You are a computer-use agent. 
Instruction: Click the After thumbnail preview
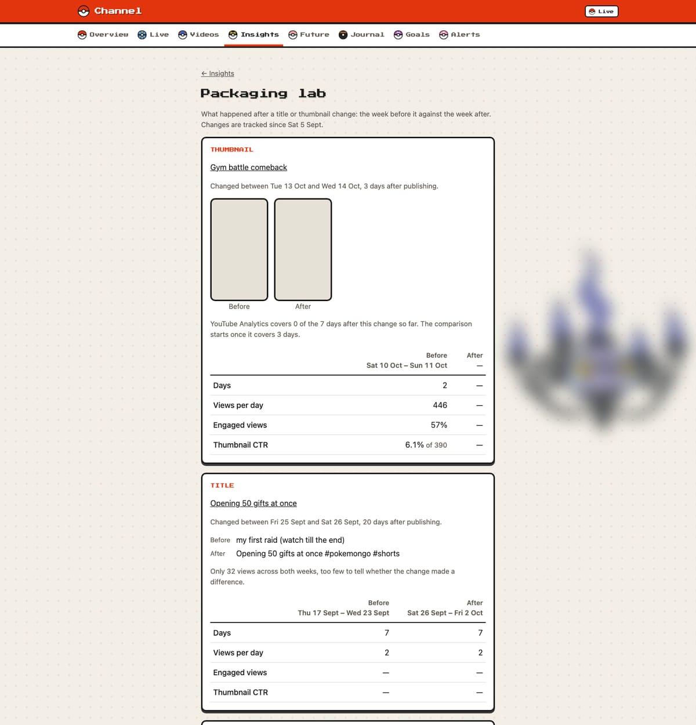pyautogui.click(x=303, y=249)
